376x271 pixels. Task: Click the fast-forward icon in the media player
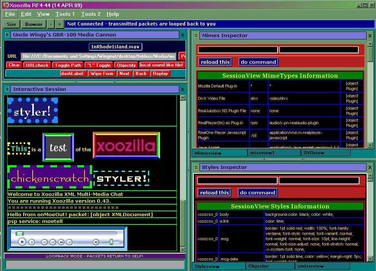coord(61,242)
